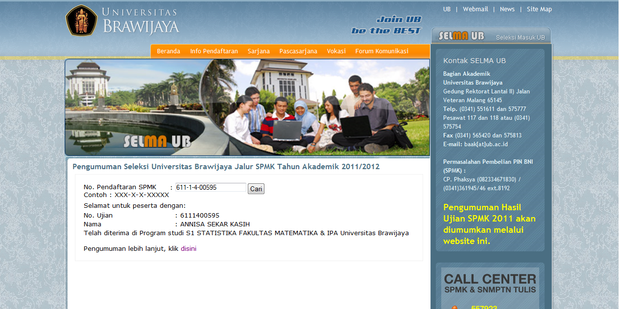
Task: Click the campus students banner image
Action: point(247,107)
